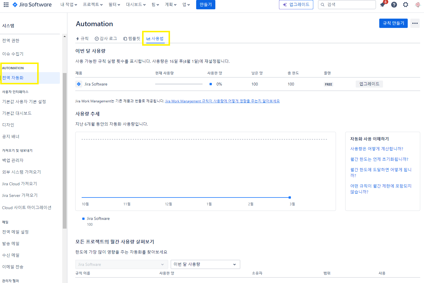Open Jira Cloud 가져오기
Viewport: 424px width, 283px height.
(19, 184)
